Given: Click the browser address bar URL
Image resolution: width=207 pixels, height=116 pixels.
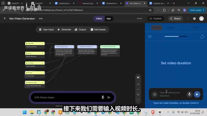Looking at the screenshot, I should pyautogui.click(x=54, y=10).
